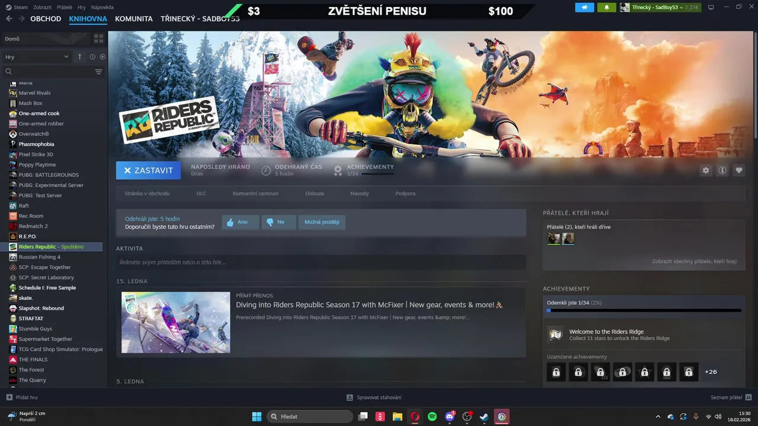Choose Možná později for review prompt
The height and width of the screenshot is (426, 758).
coord(322,222)
